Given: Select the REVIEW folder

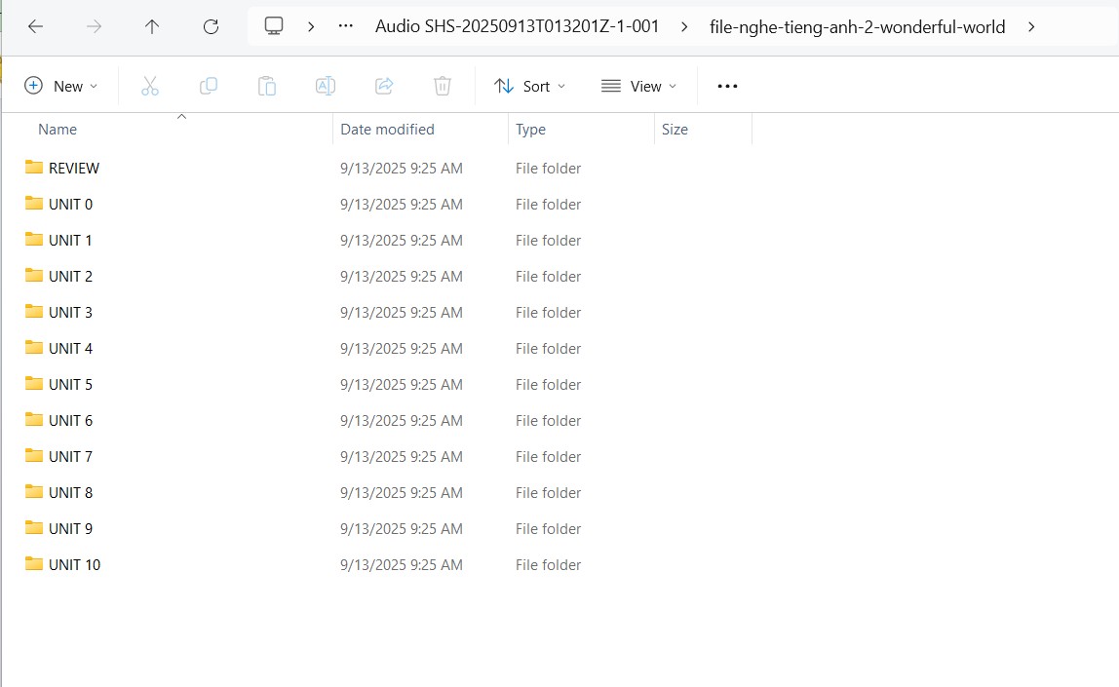Looking at the screenshot, I should (74, 169).
